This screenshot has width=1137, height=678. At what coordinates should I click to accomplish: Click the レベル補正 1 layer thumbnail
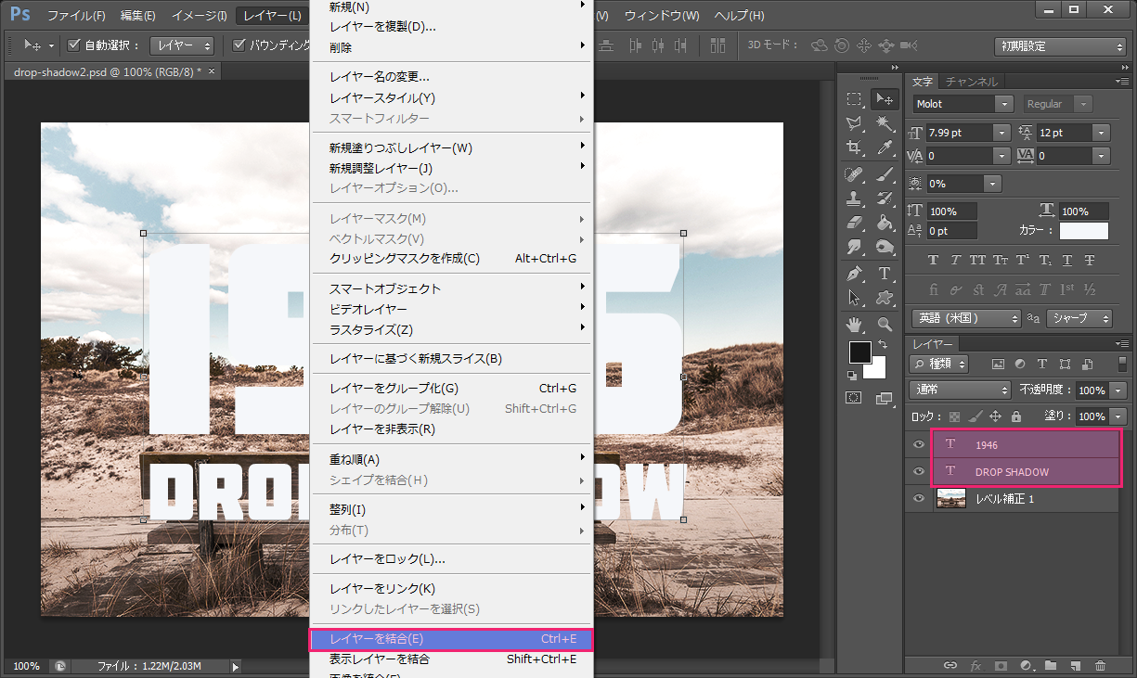click(x=951, y=499)
